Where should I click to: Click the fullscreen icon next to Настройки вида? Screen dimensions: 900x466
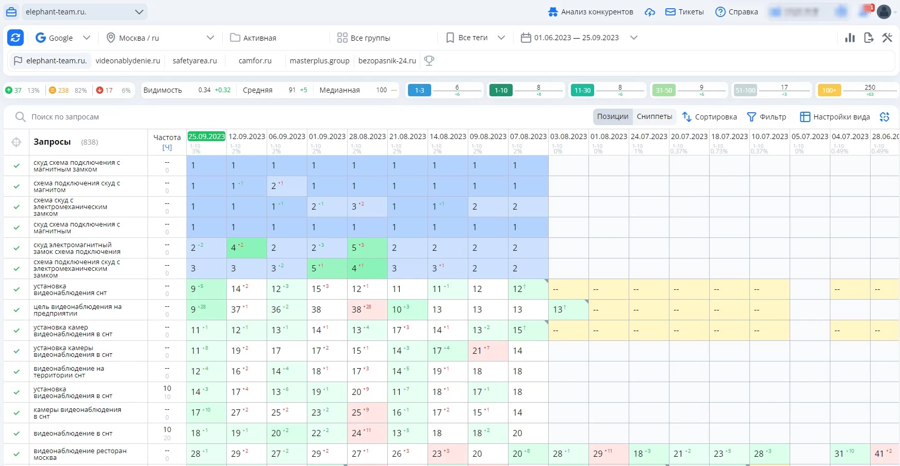[885, 117]
